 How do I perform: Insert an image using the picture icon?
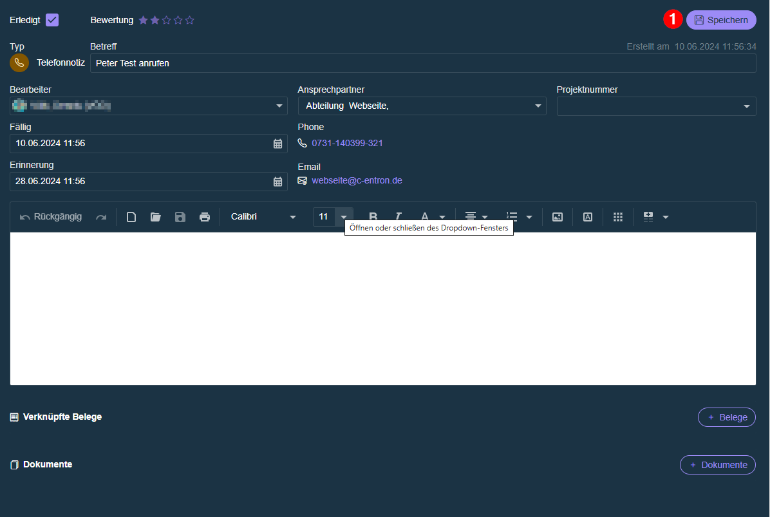557,217
